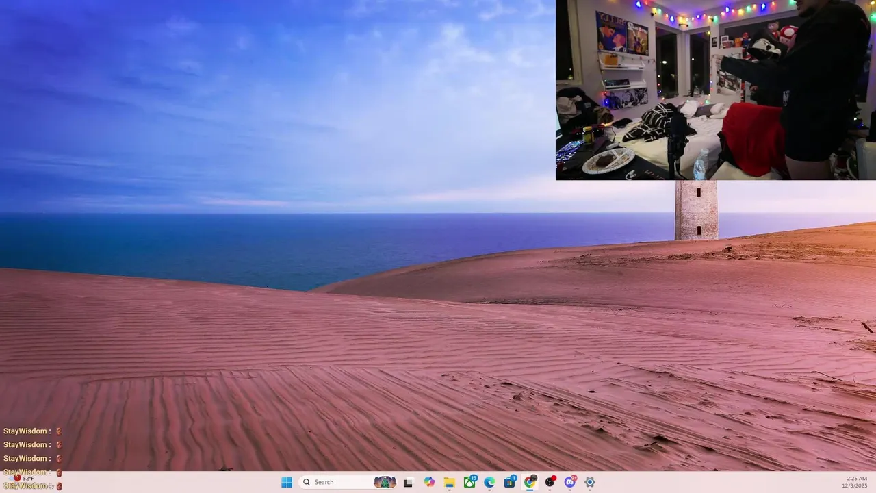Open Discord from the taskbar
The height and width of the screenshot is (493, 876).
(x=570, y=482)
